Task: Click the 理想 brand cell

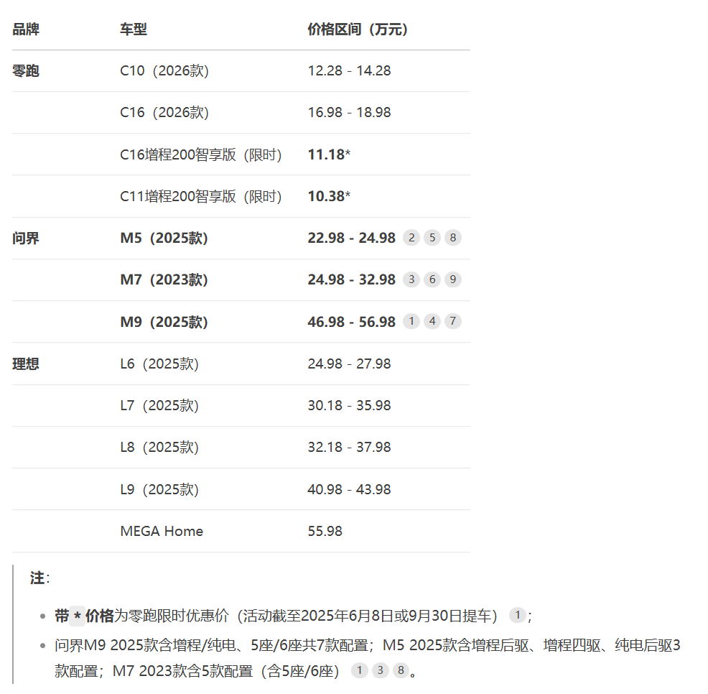Action: pyautogui.click(x=26, y=364)
